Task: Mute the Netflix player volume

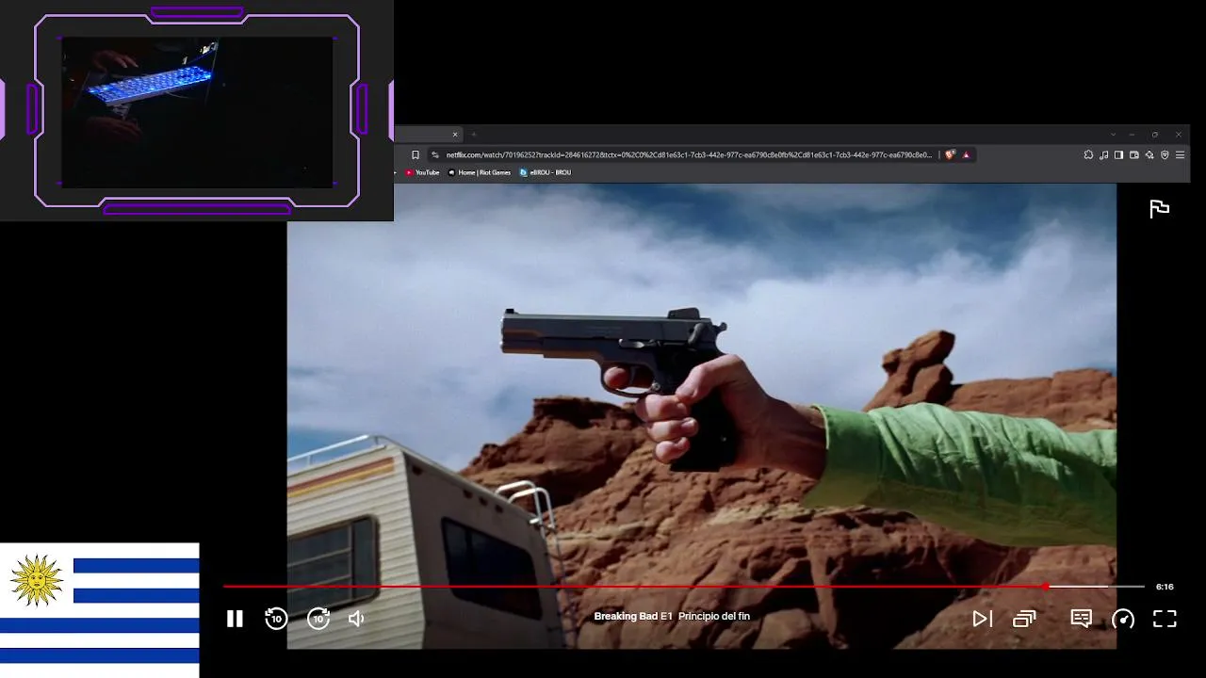Action: (356, 619)
